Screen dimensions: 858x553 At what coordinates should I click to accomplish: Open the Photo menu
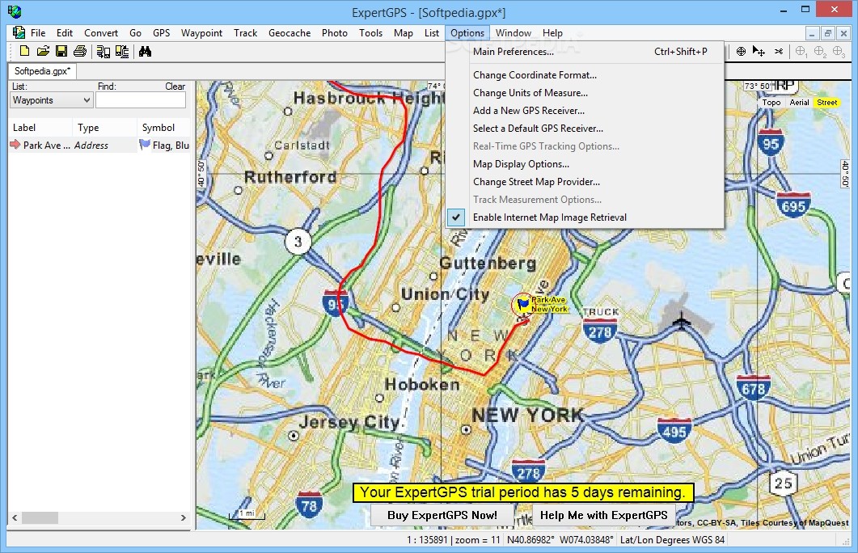click(x=334, y=33)
